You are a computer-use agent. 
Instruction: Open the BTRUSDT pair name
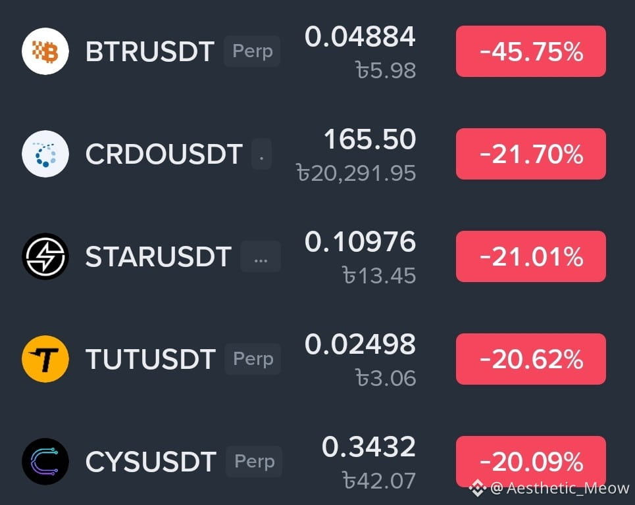(150, 52)
